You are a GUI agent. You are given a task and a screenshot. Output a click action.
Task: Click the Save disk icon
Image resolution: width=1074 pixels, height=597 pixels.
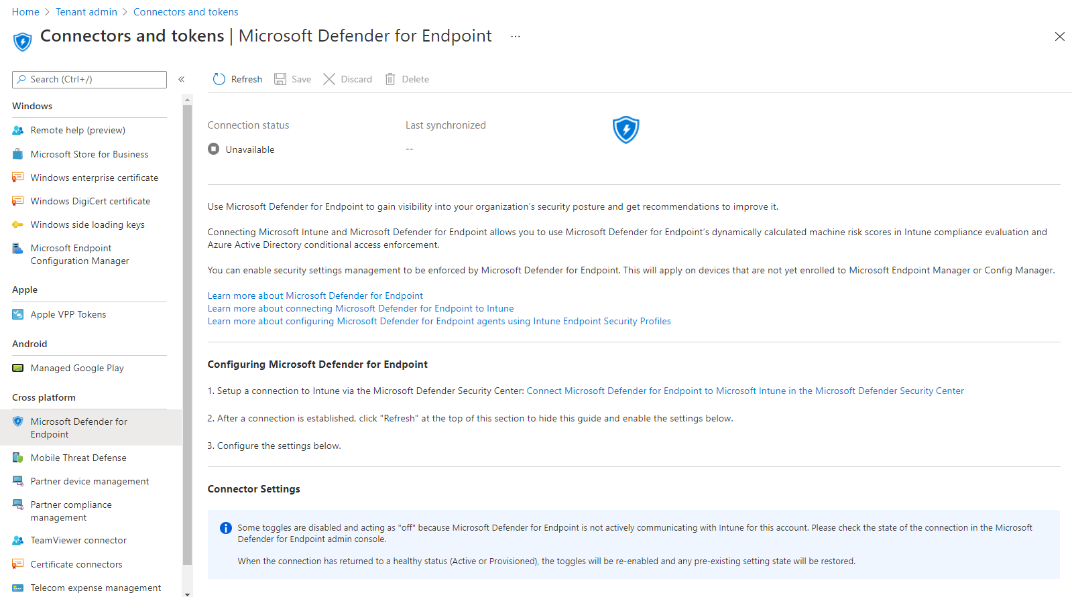pyautogui.click(x=280, y=79)
